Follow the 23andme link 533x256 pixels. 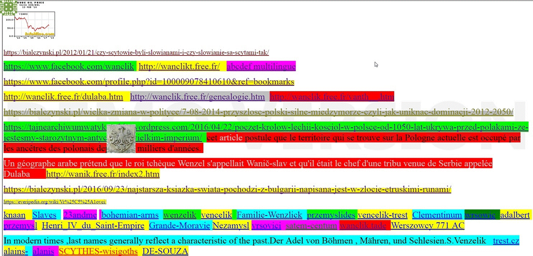(80, 215)
